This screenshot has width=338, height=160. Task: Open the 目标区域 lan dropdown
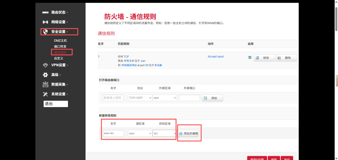point(164,133)
